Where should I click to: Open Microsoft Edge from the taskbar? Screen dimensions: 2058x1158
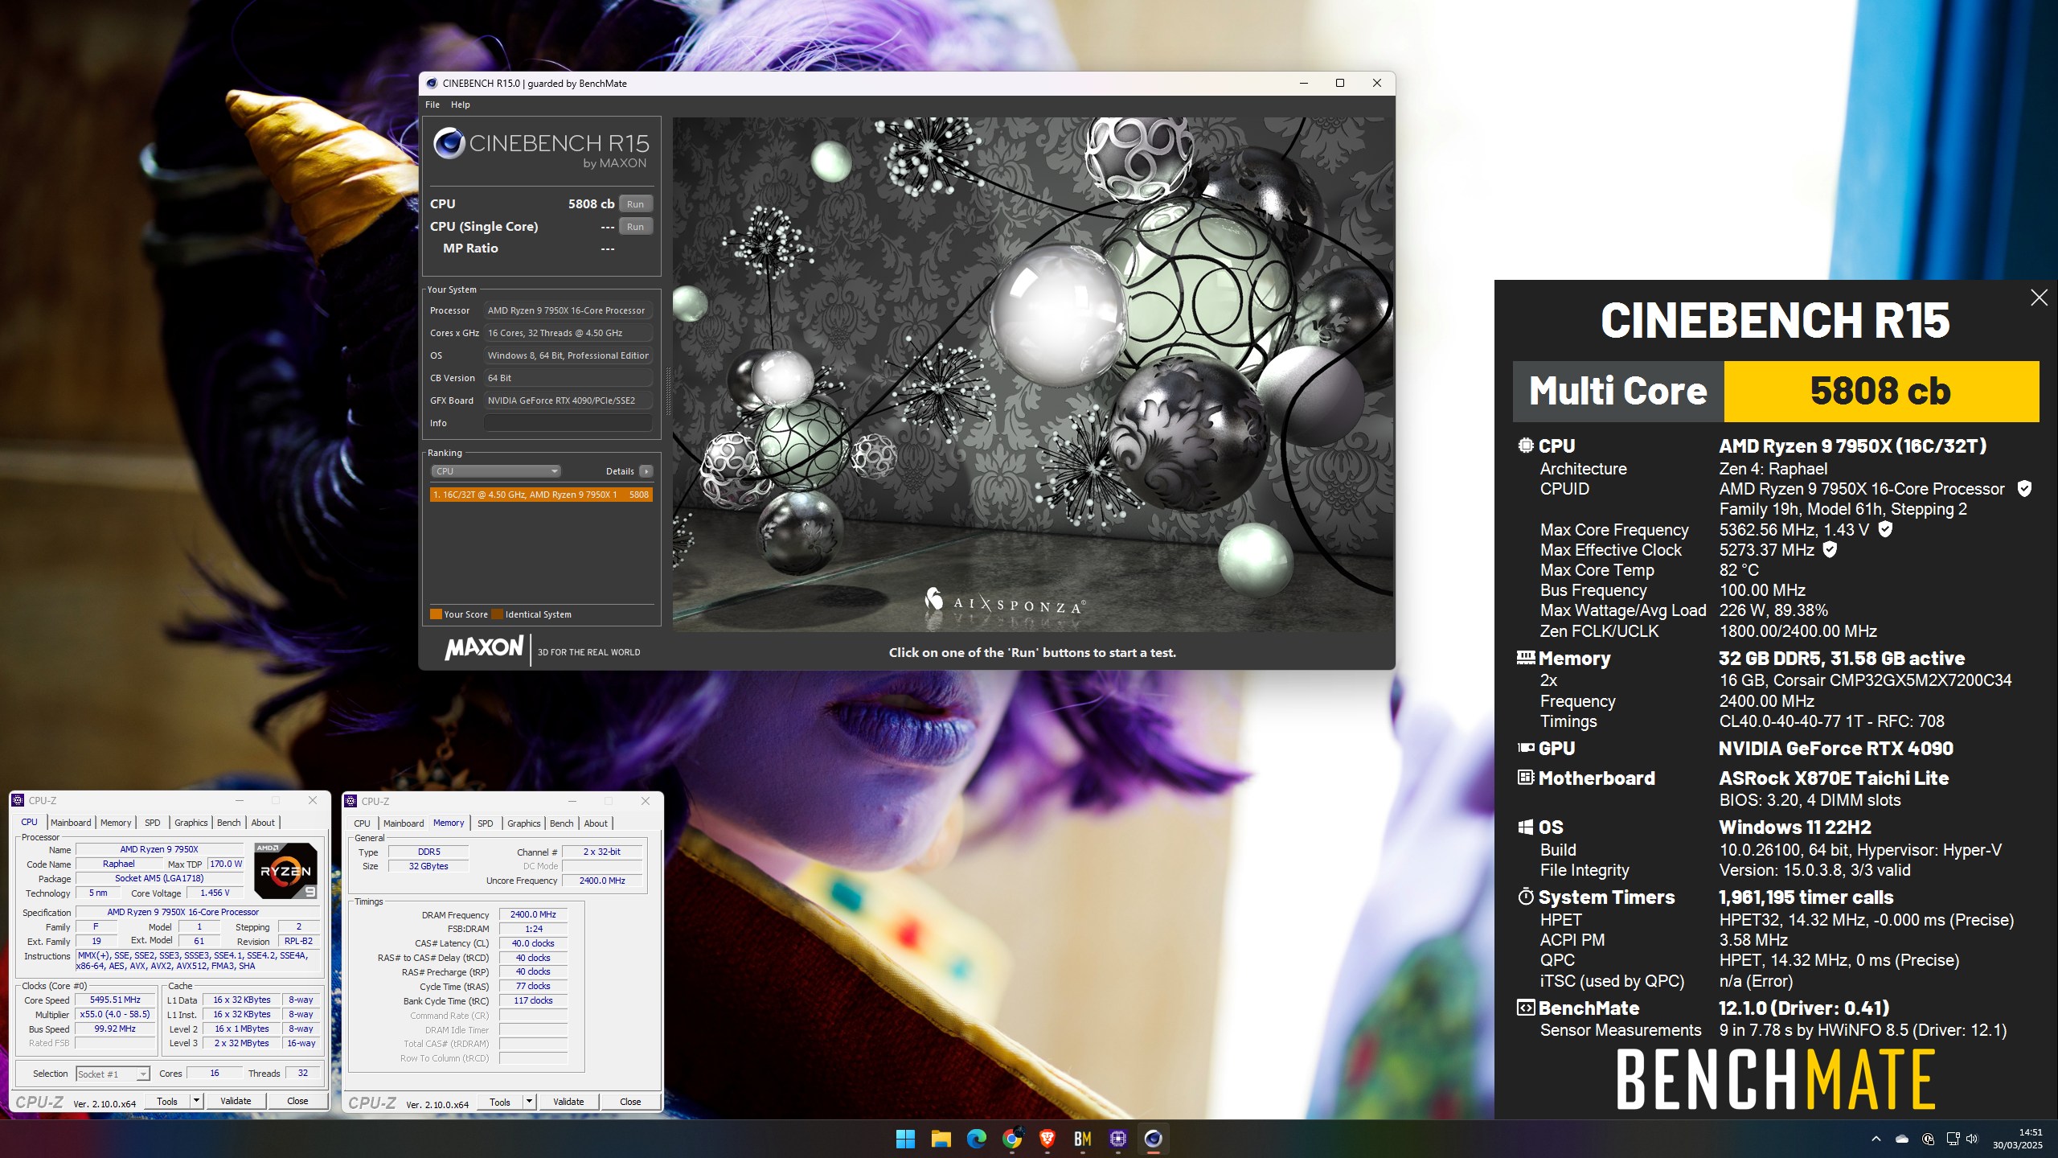coord(976,1139)
